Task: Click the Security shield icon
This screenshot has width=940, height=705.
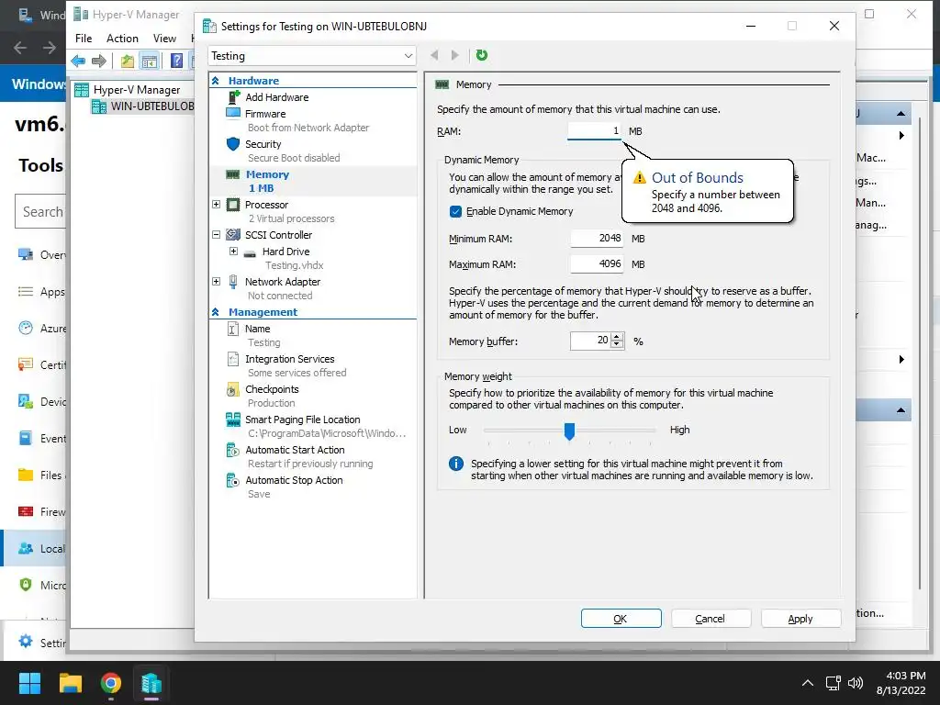Action: (233, 144)
